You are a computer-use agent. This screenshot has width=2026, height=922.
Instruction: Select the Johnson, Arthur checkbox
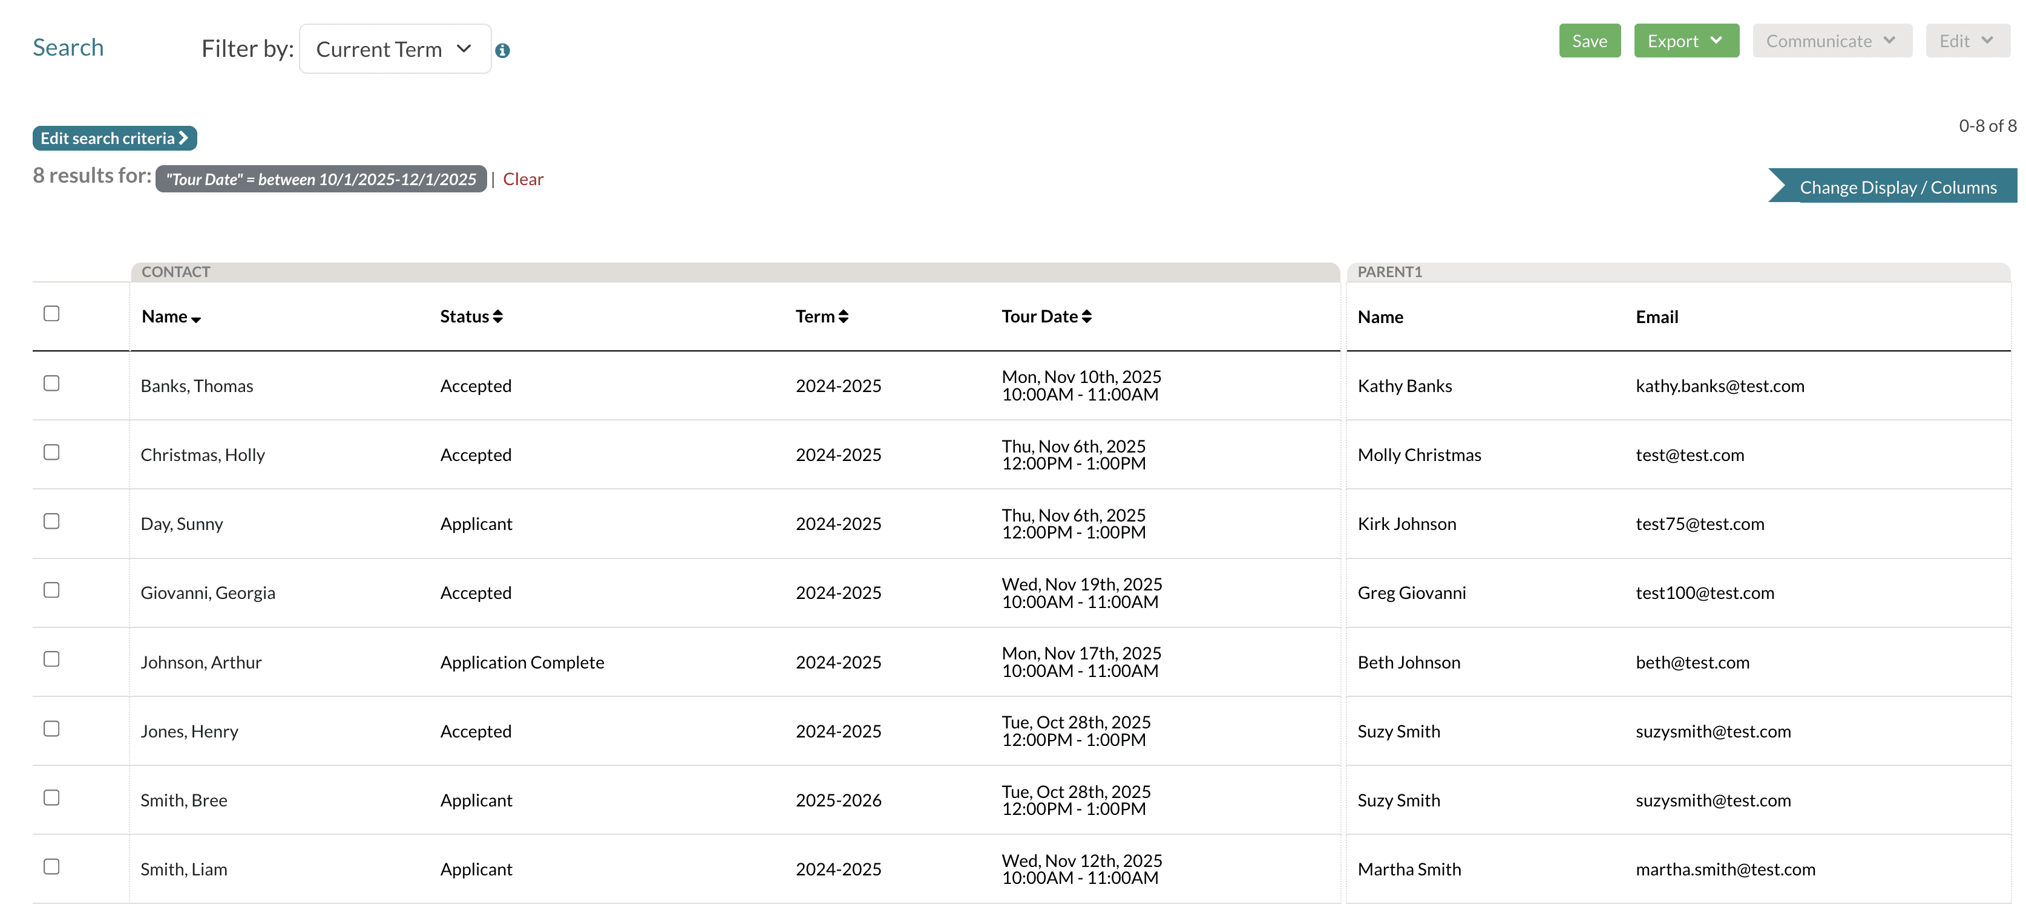point(52,659)
